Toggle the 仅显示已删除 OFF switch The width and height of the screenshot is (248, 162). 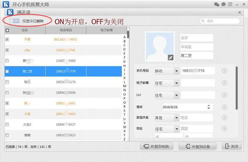(14, 21)
